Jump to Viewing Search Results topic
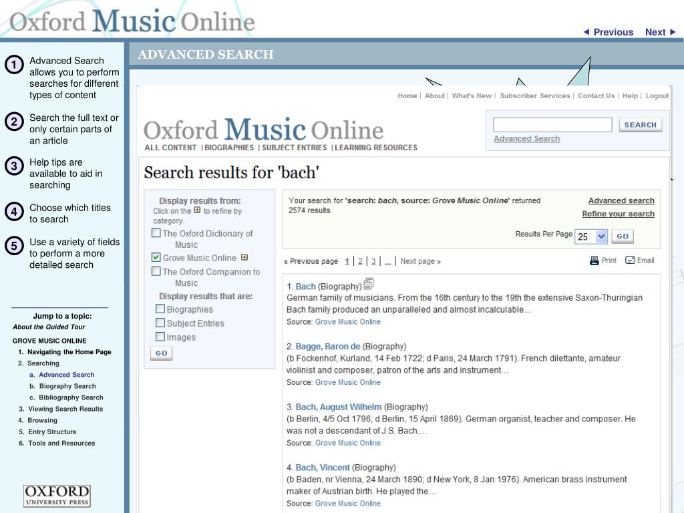This screenshot has height=513, width=684. [x=65, y=409]
